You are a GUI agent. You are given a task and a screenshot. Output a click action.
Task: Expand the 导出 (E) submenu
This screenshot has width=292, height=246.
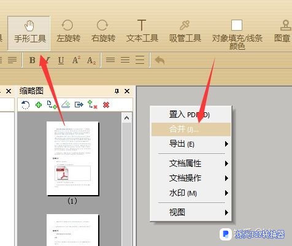(x=191, y=144)
